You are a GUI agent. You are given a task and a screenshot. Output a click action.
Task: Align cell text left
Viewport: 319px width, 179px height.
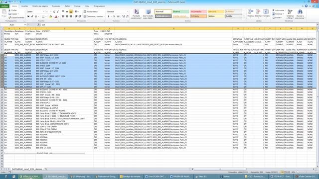[63, 16]
